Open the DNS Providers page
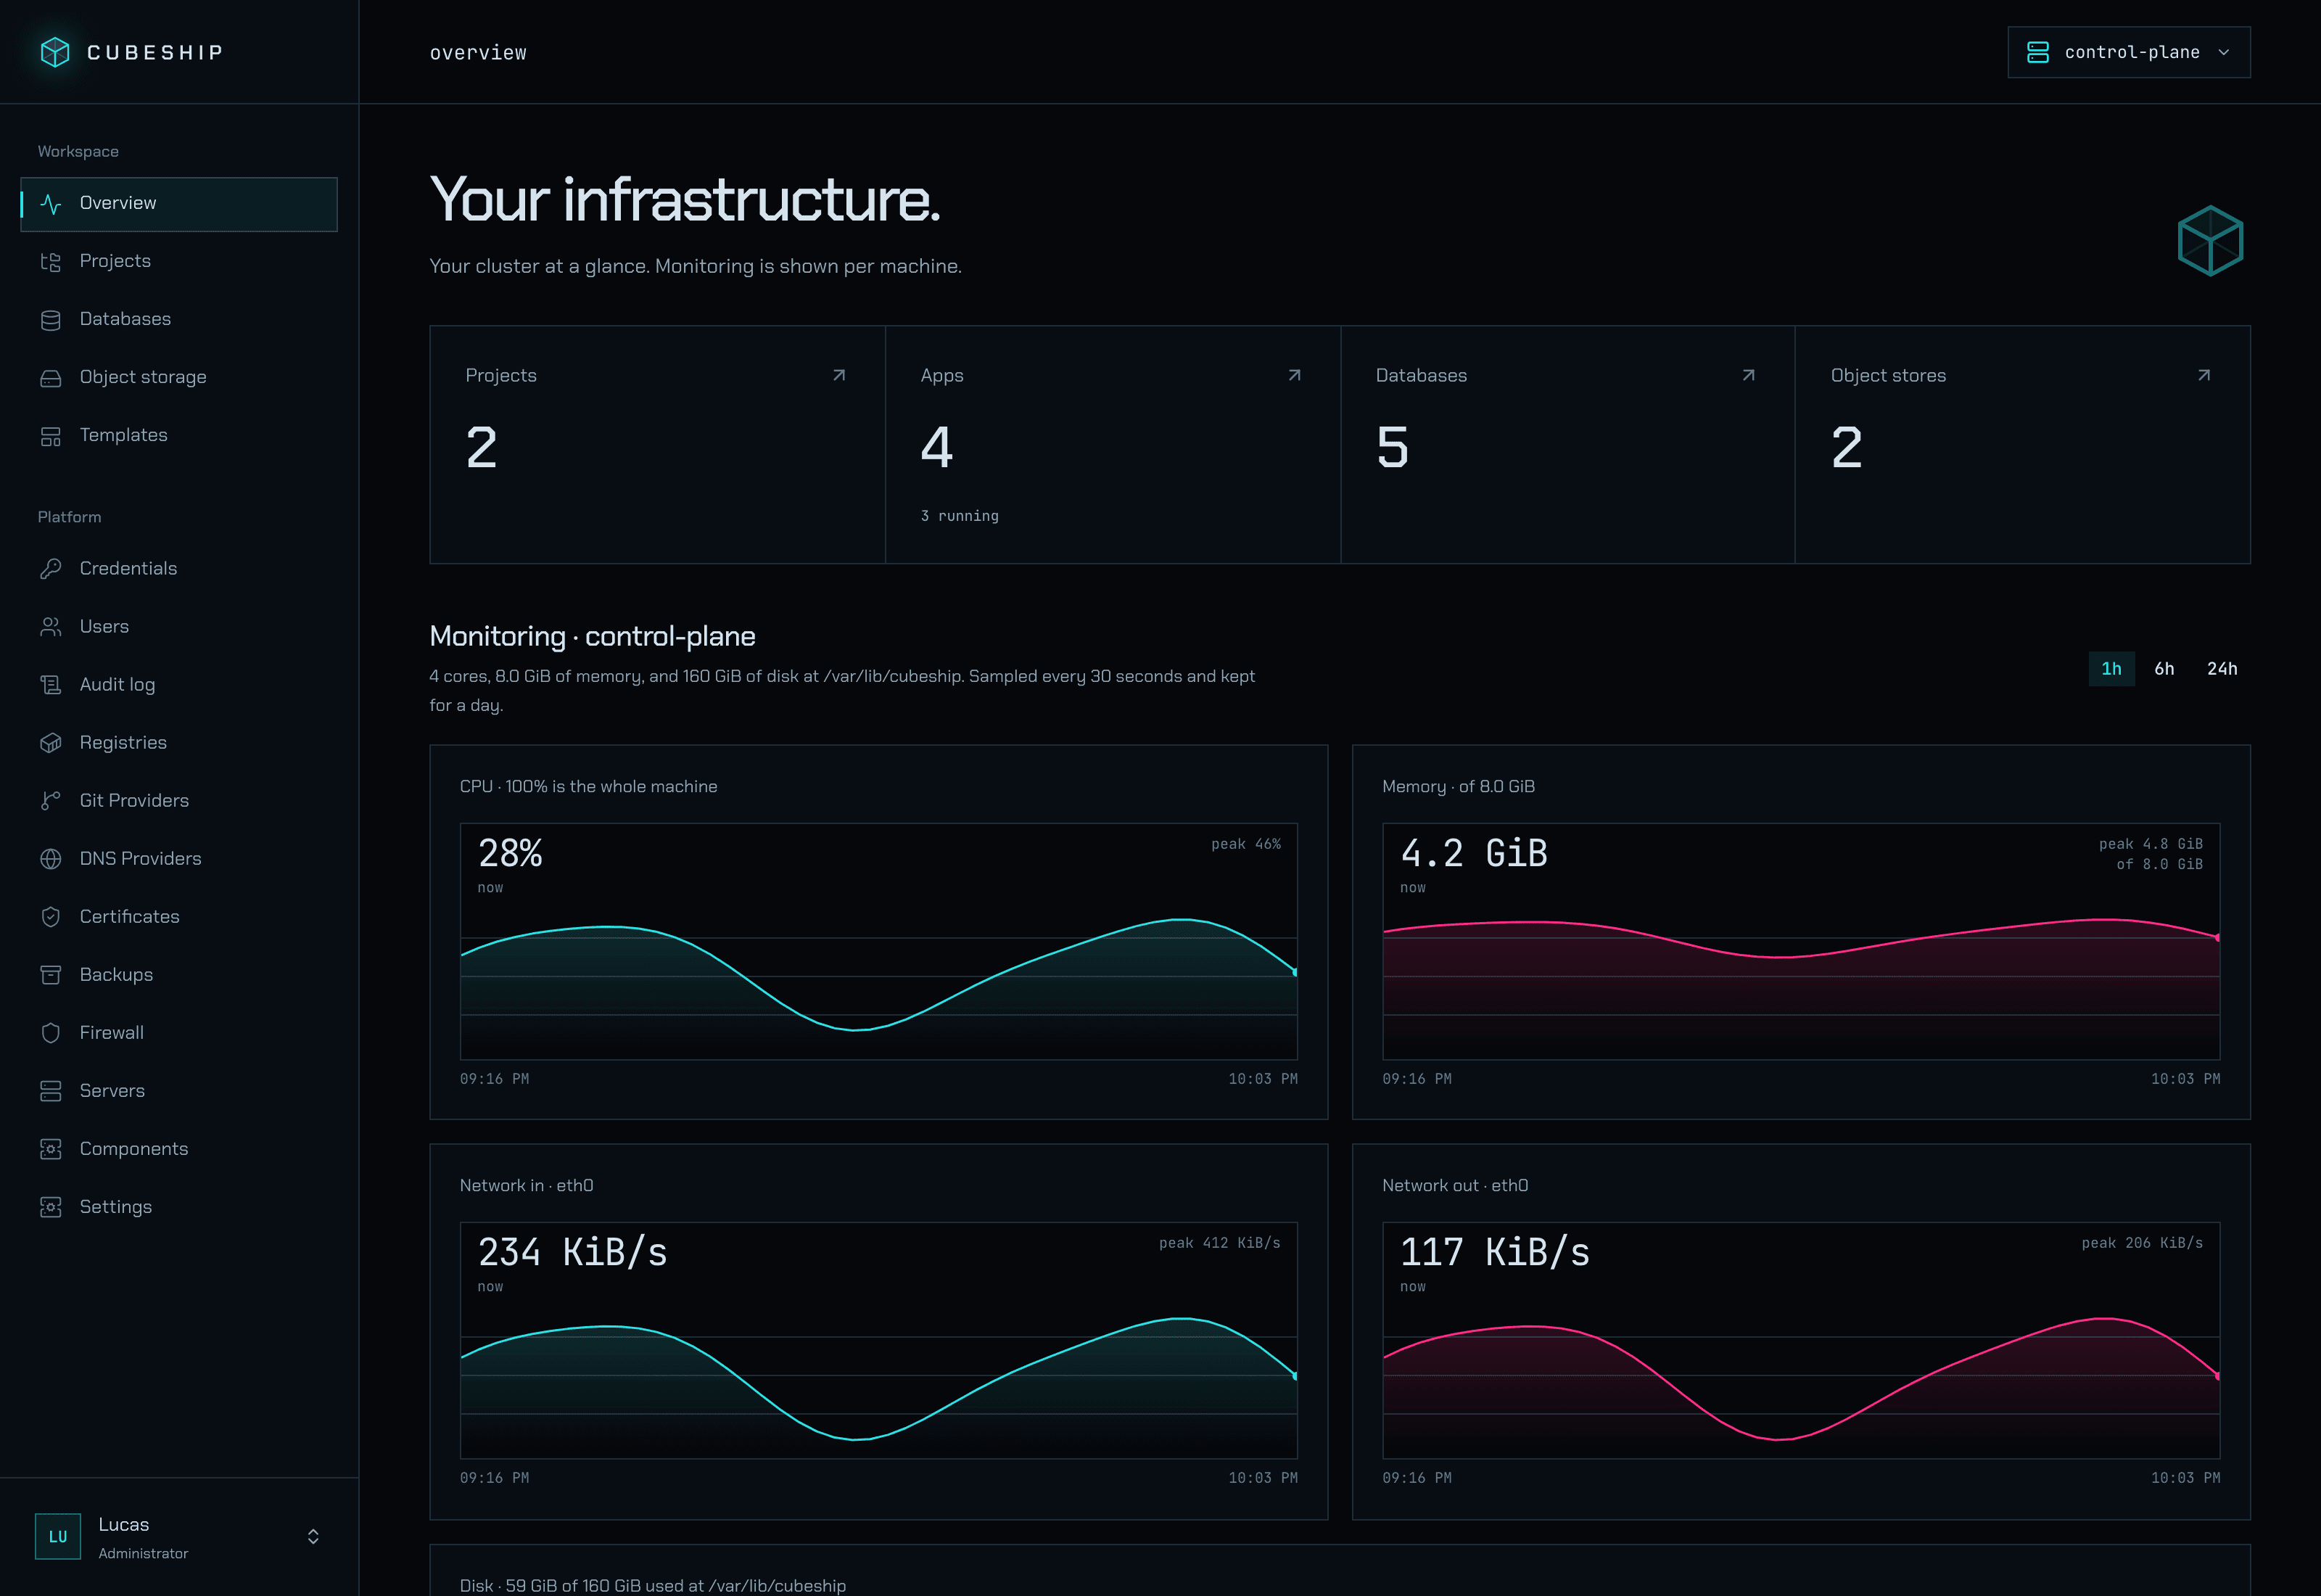 point(179,859)
